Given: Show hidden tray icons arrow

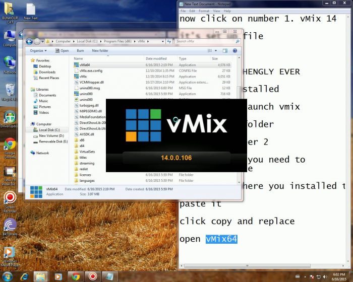Looking at the screenshot, I should (x=305, y=277).
